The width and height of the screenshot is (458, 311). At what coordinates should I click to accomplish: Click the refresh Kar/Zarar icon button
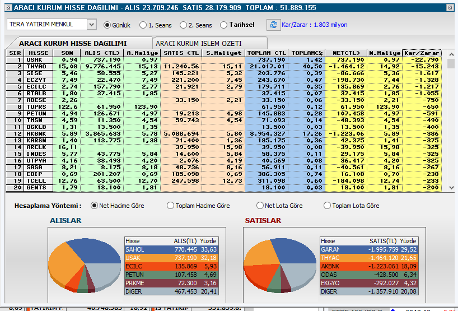click(x=273, y=25)
